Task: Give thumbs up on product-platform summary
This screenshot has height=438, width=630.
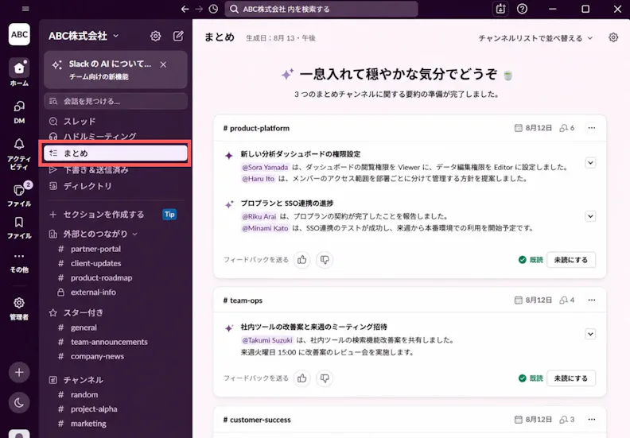Action: pyautogui.click(x=302, y=260)
